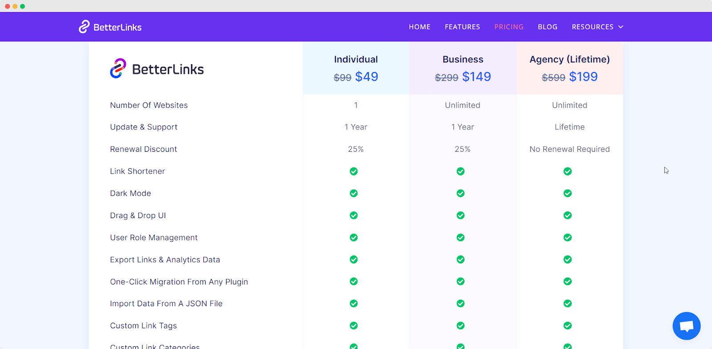This screenshot has width=712, height=349.
Task: Click the crossed-out $299 price
Action: [x=447, y=77]
